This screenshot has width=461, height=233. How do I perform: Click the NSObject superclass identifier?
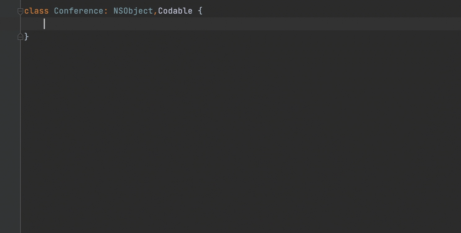tap(133, 11)
